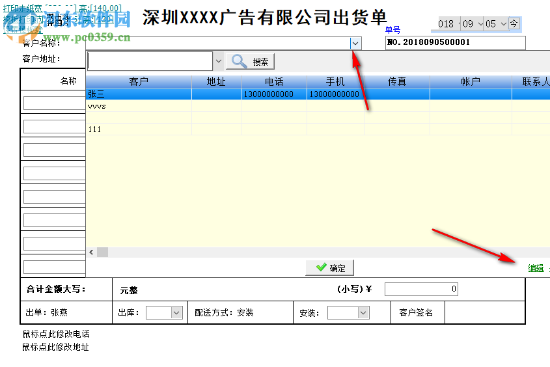
Task: Click 鼠标点此修改地址 to edit address
Action: [x=56, y=347]
